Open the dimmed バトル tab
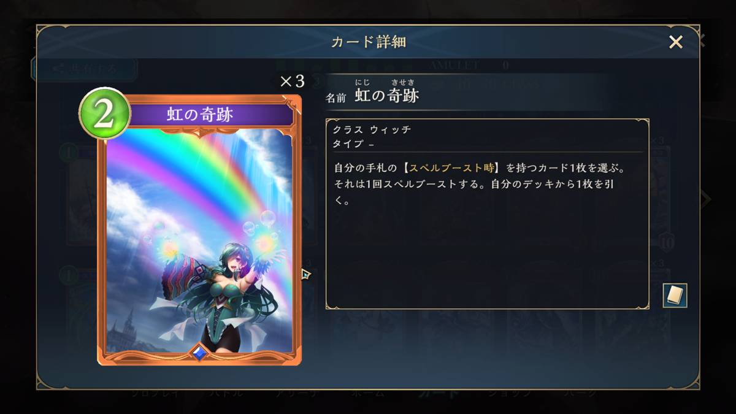 click(x=225, y=394)
